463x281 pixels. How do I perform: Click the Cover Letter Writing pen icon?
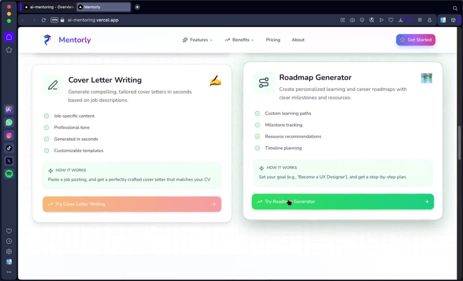coord(53,85)
